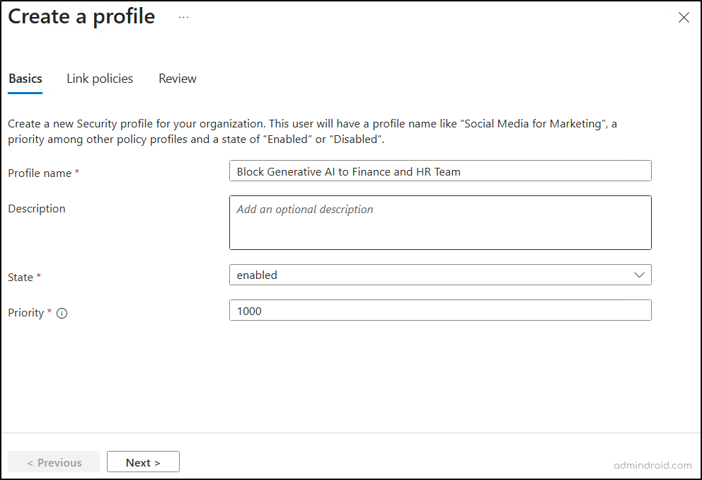This screenshot has height=480, width=702.
Task: Switch to the Basics tab
Action: 25,79
